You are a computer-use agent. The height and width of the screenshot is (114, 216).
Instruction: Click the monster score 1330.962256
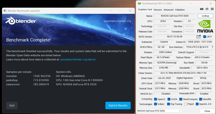coord(42,76)
